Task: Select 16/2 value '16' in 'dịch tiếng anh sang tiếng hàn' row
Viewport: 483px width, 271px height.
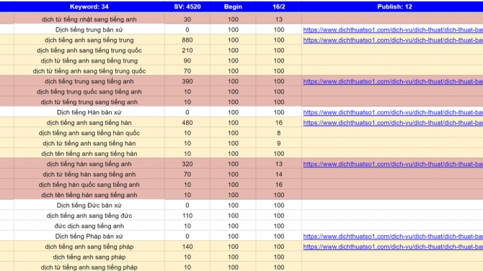Action: 279,123
